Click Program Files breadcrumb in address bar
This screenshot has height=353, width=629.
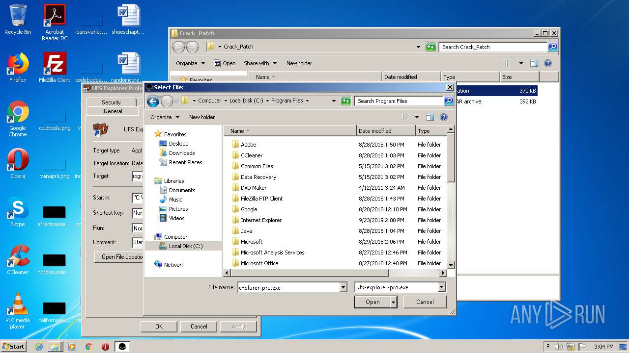287,101
